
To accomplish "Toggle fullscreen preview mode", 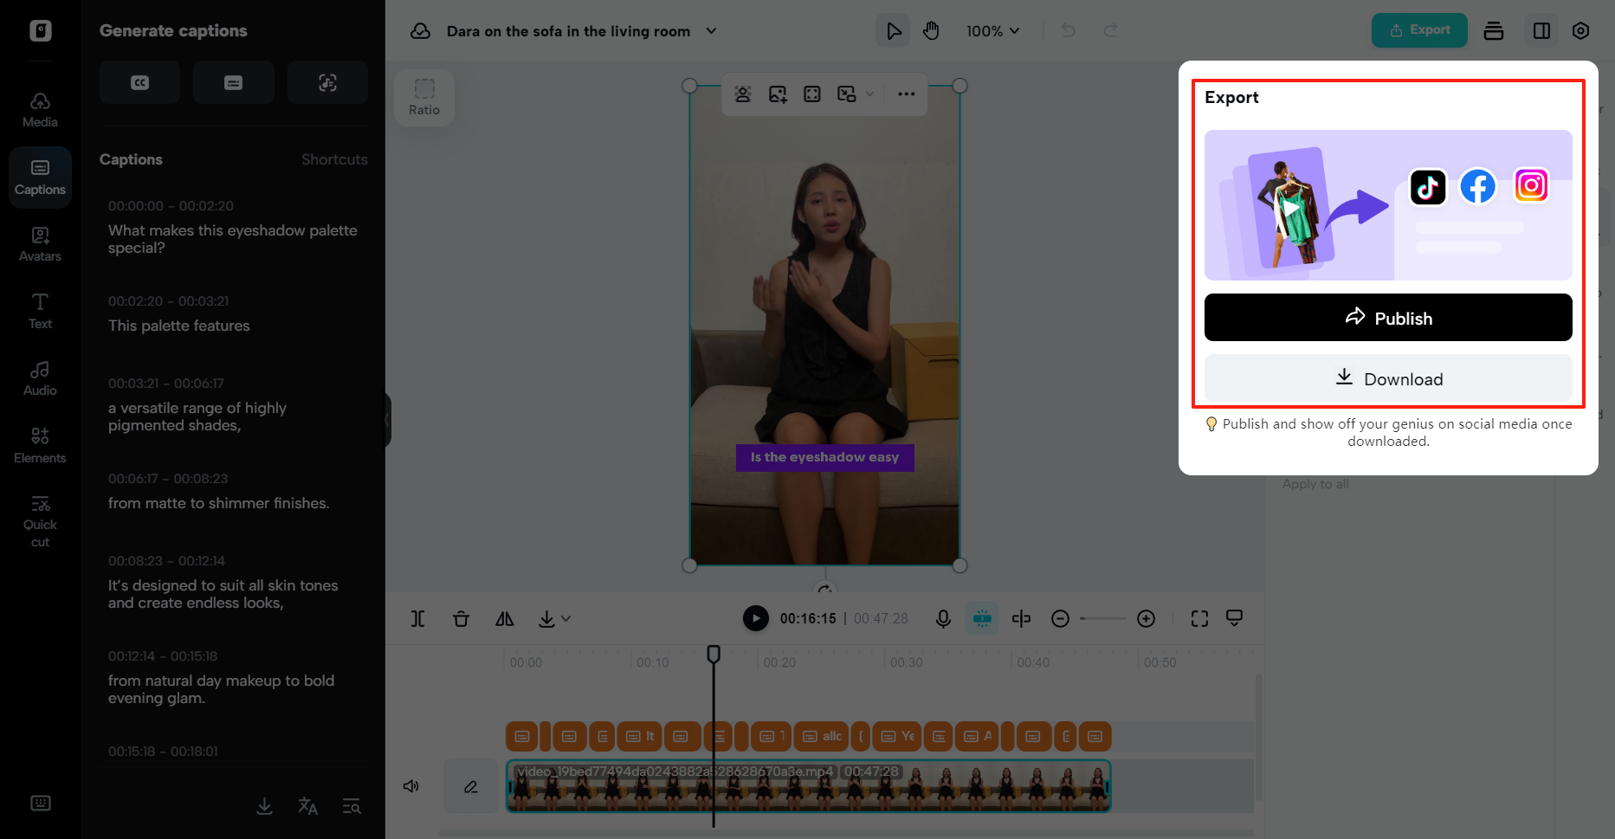I will coord(1199,618).
